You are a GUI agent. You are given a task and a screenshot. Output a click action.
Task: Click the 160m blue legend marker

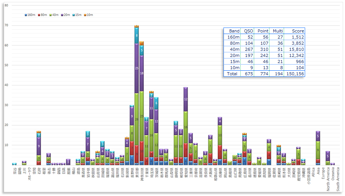[x=26, y=15]
